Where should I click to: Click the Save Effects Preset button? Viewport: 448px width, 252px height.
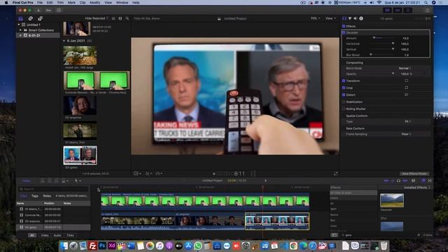point(414,174)
